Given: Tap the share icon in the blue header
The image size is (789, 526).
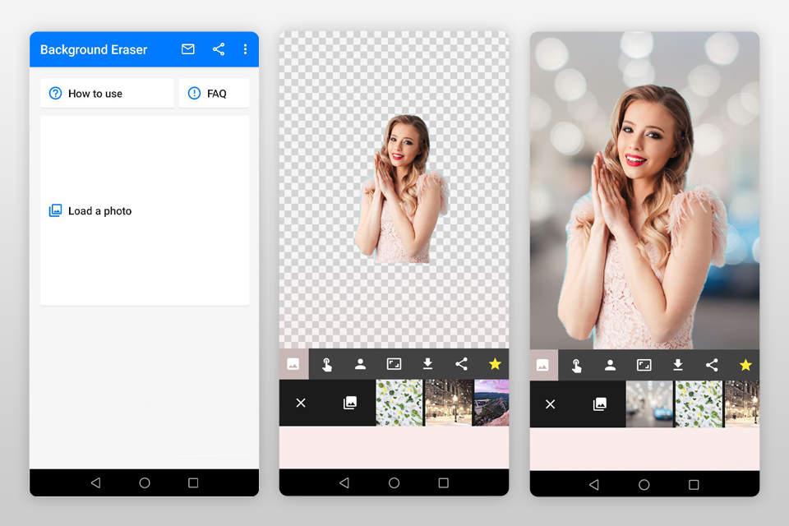Looking at the screenshot, I should (219, 49).
